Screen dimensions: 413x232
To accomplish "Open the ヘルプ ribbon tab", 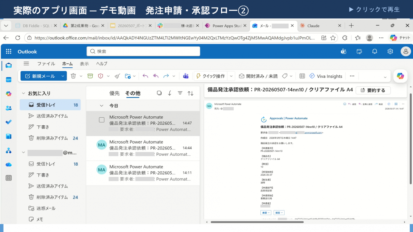I will click(102, 64).
